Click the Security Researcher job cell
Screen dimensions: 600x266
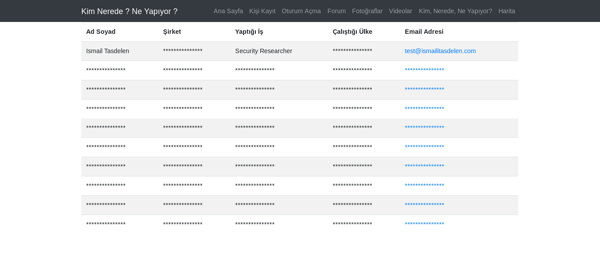[264, 51]
